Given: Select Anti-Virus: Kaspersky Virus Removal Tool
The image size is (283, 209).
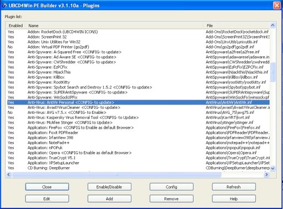Looking at the screenshot, I should [138, 118].
